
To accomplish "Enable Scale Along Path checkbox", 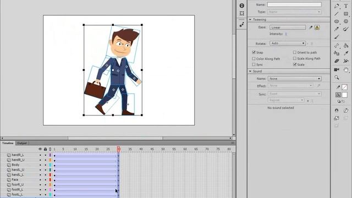I will (295, 58).
